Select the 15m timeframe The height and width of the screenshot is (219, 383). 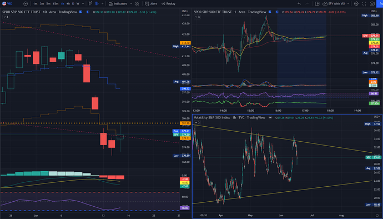coord(56,4)
